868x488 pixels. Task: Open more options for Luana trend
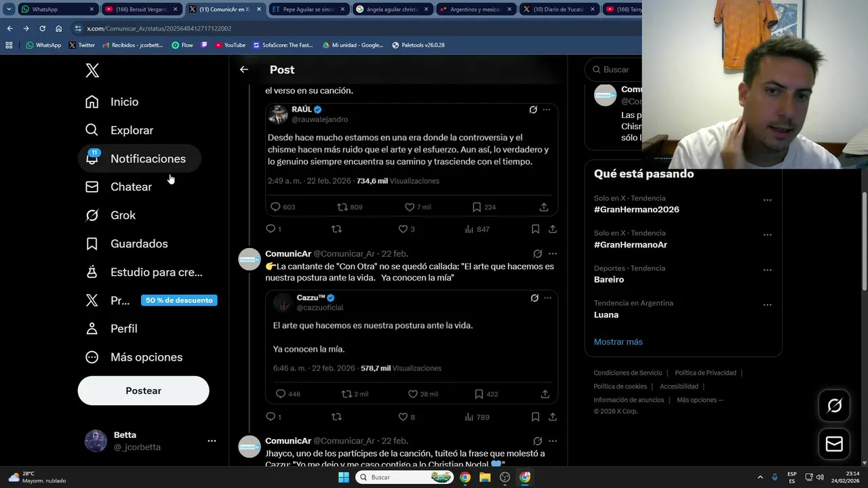click(767, 304)
